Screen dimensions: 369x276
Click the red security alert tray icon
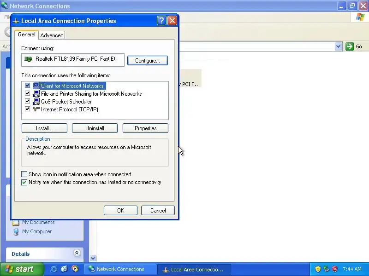(x=334, y=269)
